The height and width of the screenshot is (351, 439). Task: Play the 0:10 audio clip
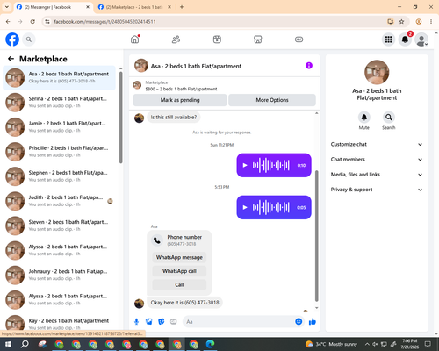[x=245, y=165]
